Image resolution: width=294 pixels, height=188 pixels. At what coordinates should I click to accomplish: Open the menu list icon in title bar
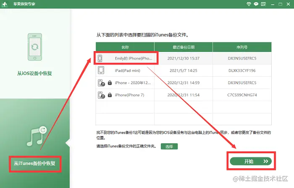(263, 4)
